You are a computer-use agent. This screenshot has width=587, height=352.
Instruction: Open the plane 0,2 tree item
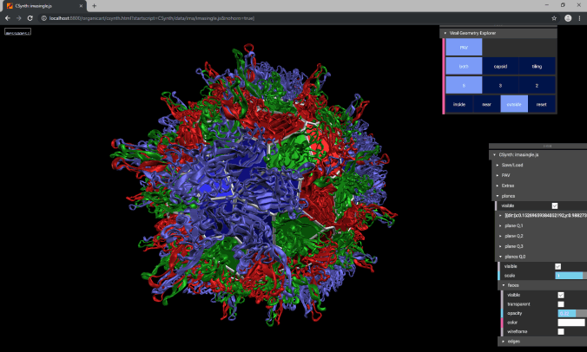(x=514, y=236)
